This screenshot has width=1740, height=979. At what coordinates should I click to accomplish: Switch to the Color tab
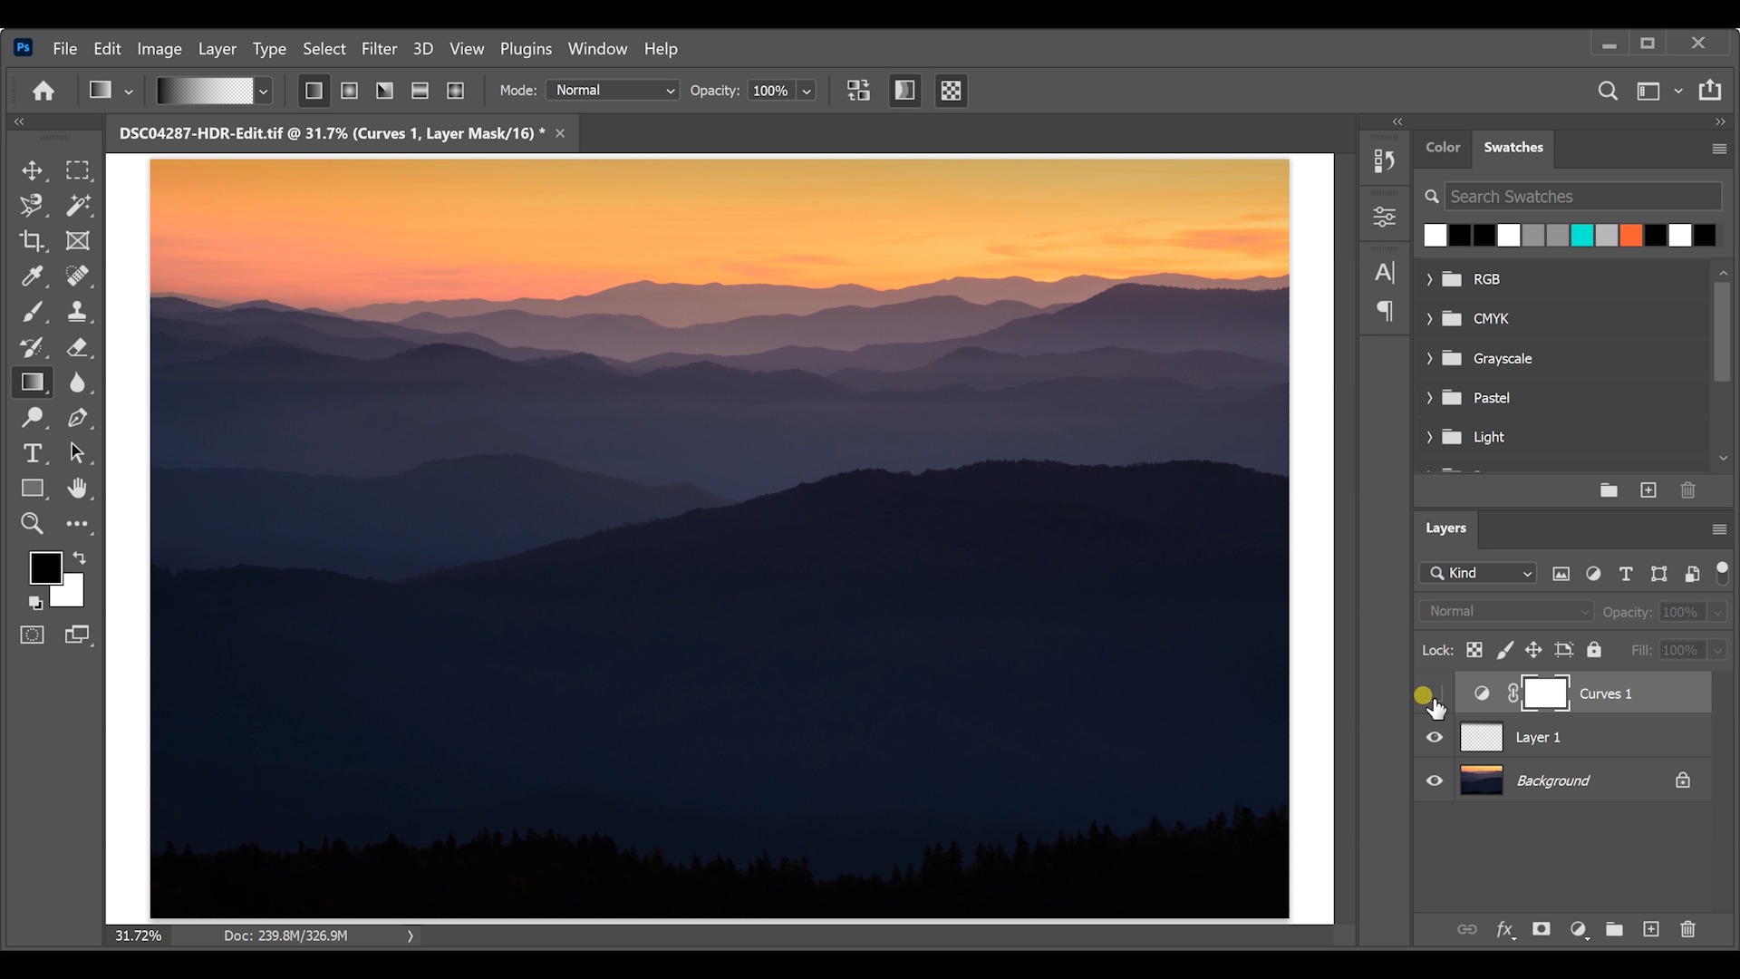pos(1443,147)
